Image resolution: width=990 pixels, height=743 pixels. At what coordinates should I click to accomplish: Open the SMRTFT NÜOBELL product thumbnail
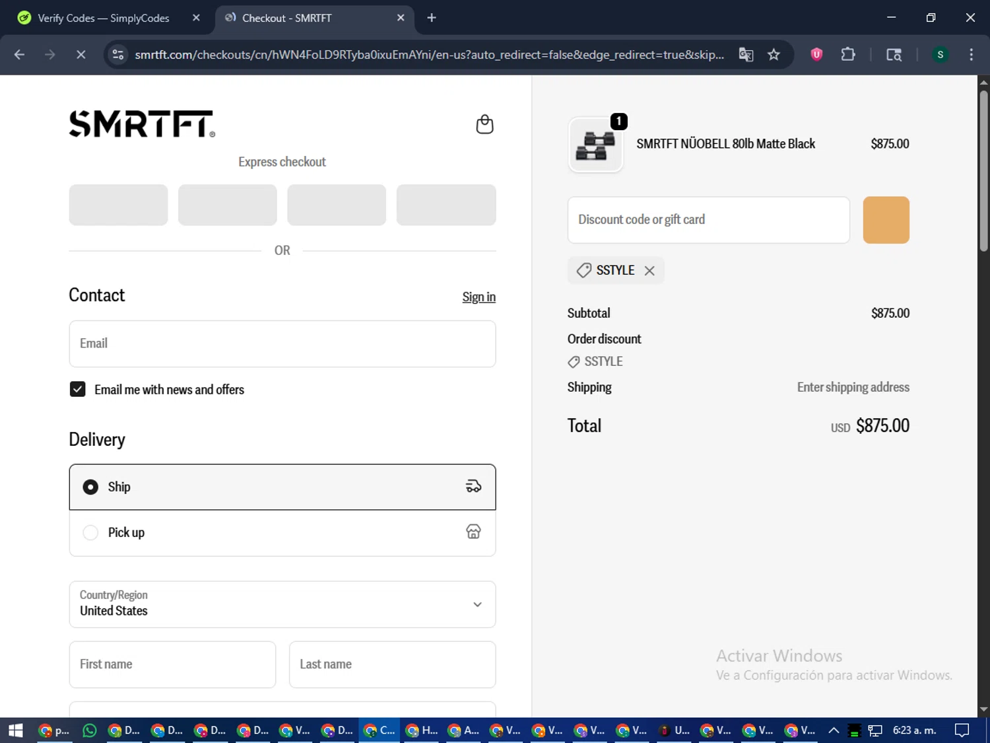tap(595, 145)
